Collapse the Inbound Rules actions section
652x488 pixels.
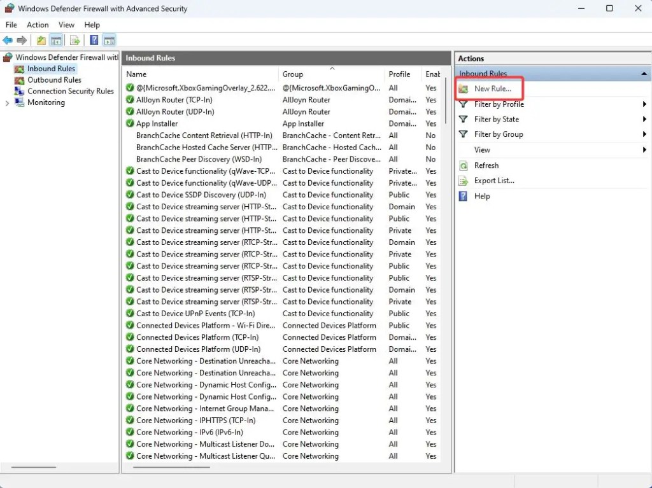pyautogui.click(x=644, y=74)
